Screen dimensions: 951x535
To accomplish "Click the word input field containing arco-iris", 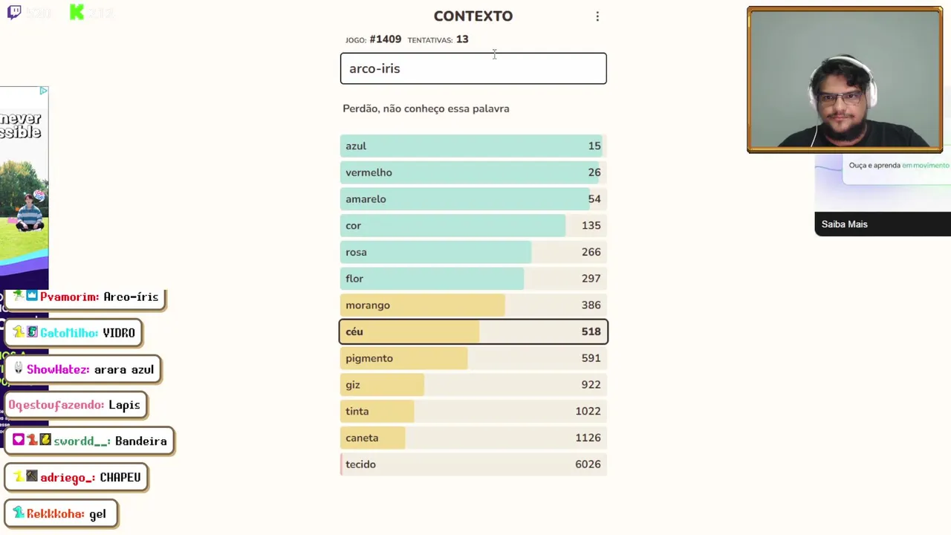I will [x=473, y=68].
